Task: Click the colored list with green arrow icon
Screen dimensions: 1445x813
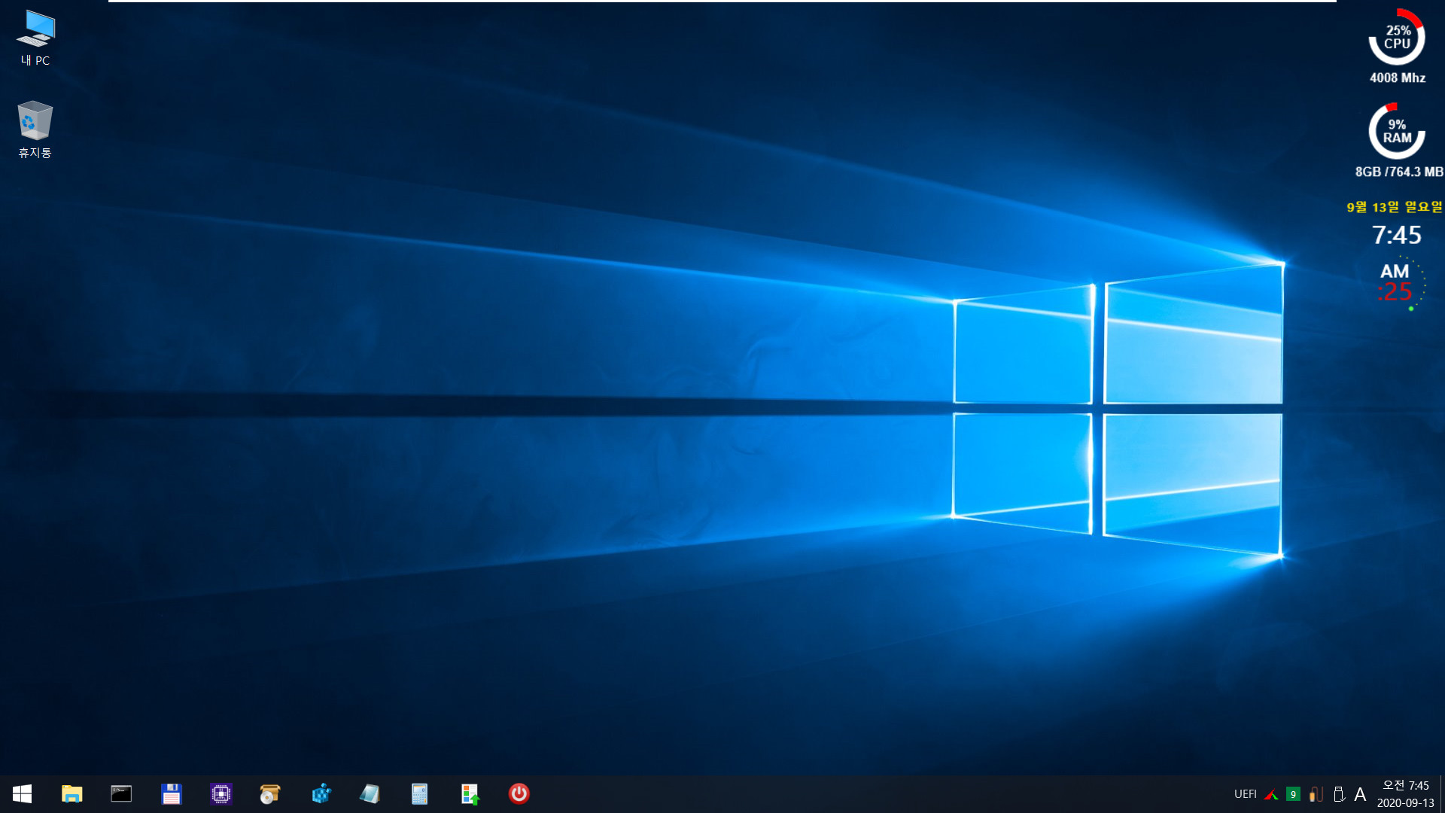Action: click(x=470, y=794)
